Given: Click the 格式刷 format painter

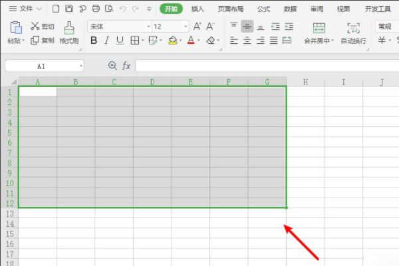Looking at the screenshot, I should pyautogui.click(x=69, y=33).
